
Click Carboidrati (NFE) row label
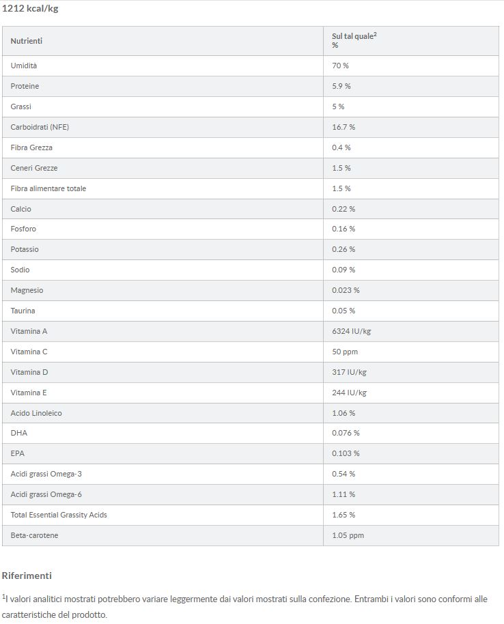click(40, 128)
